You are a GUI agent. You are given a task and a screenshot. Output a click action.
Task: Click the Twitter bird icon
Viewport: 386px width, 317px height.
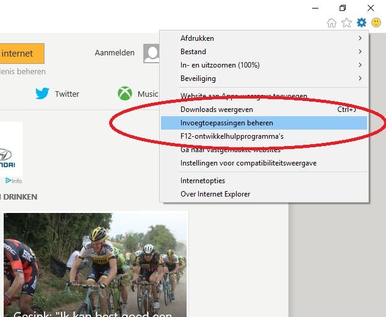42,94
